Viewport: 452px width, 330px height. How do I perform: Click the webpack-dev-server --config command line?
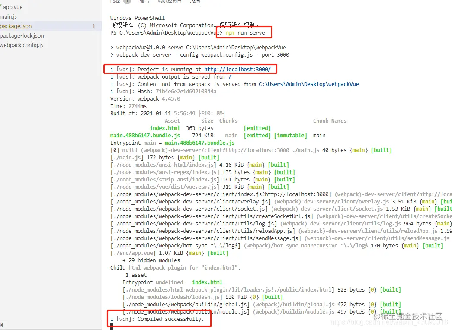199,55
